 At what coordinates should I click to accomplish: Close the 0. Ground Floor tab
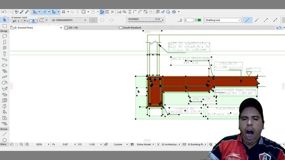tap(61, 28)
